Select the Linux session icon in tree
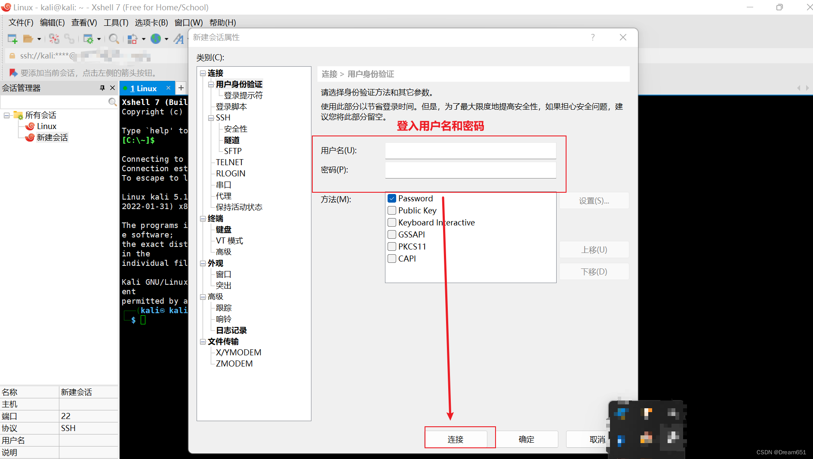 tap(30, 126)
